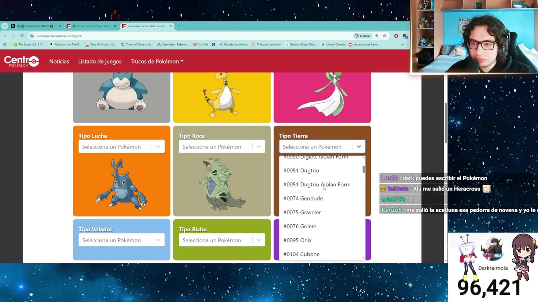Image resolution: width=538 pixels, height=302 pixels.
Task: Open the Tipo Volador Pokémon selector
Action: pyautogui.click(x=121, y=240)
